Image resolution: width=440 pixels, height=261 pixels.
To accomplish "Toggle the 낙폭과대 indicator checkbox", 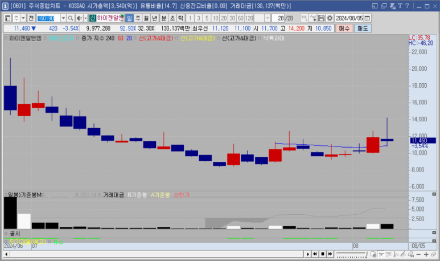I will [x=260, y=38].
